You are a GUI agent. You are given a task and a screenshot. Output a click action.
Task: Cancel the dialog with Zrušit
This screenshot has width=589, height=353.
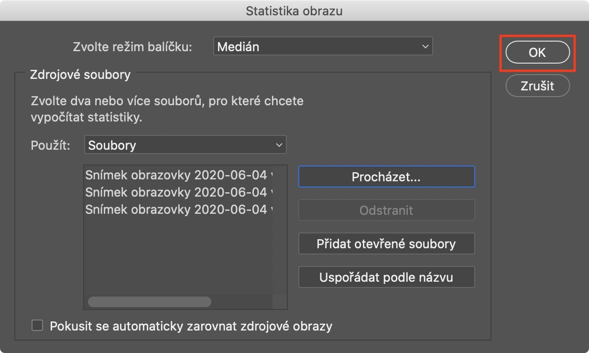coord(537,86)
